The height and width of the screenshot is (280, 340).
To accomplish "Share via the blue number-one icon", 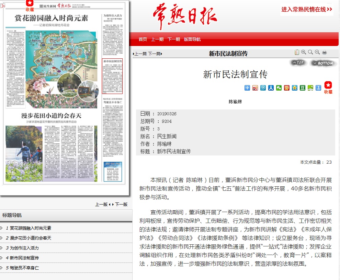I will point(318,88).
